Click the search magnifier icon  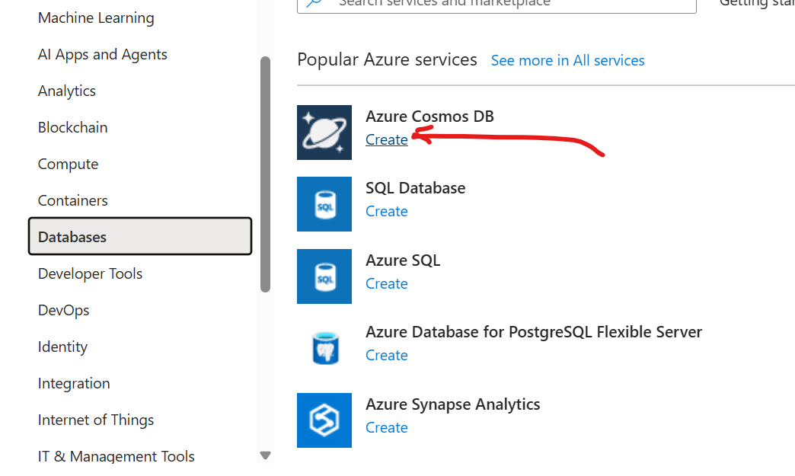point(314,3)
